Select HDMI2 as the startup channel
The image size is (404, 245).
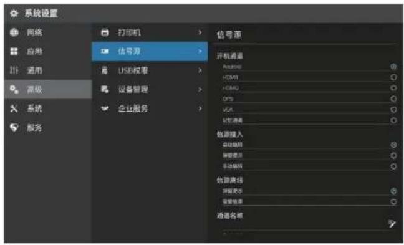(393, 88)
